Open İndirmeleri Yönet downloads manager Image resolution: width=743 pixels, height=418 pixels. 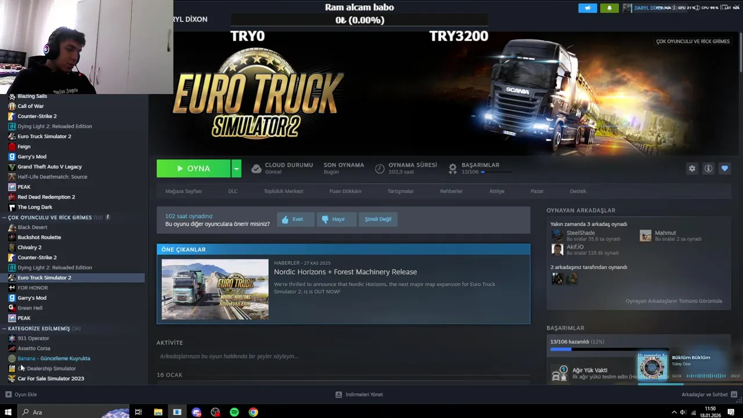click(359, 395)
